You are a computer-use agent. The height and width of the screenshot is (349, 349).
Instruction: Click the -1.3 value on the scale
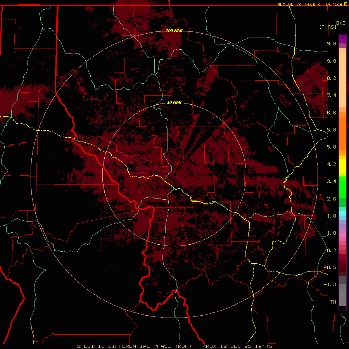click(330, 285)
